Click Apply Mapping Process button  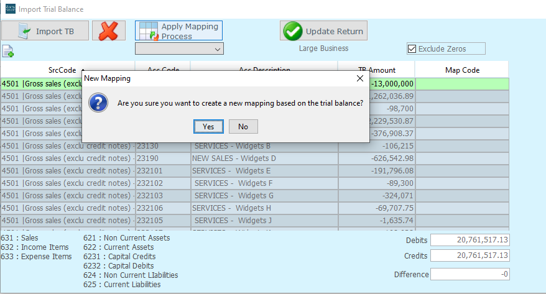click(178, 31)
